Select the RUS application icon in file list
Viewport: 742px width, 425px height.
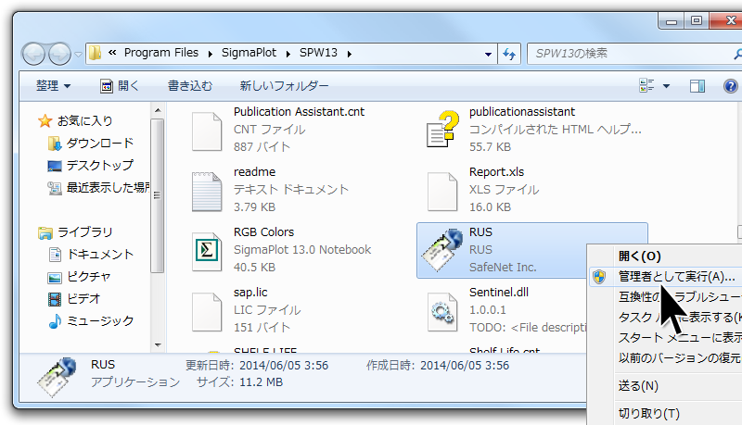[x=442, y=250]
